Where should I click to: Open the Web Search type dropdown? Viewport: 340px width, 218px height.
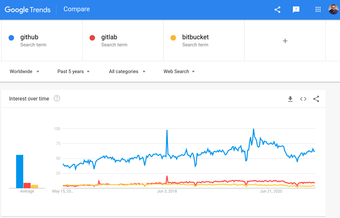click(179, 71)
